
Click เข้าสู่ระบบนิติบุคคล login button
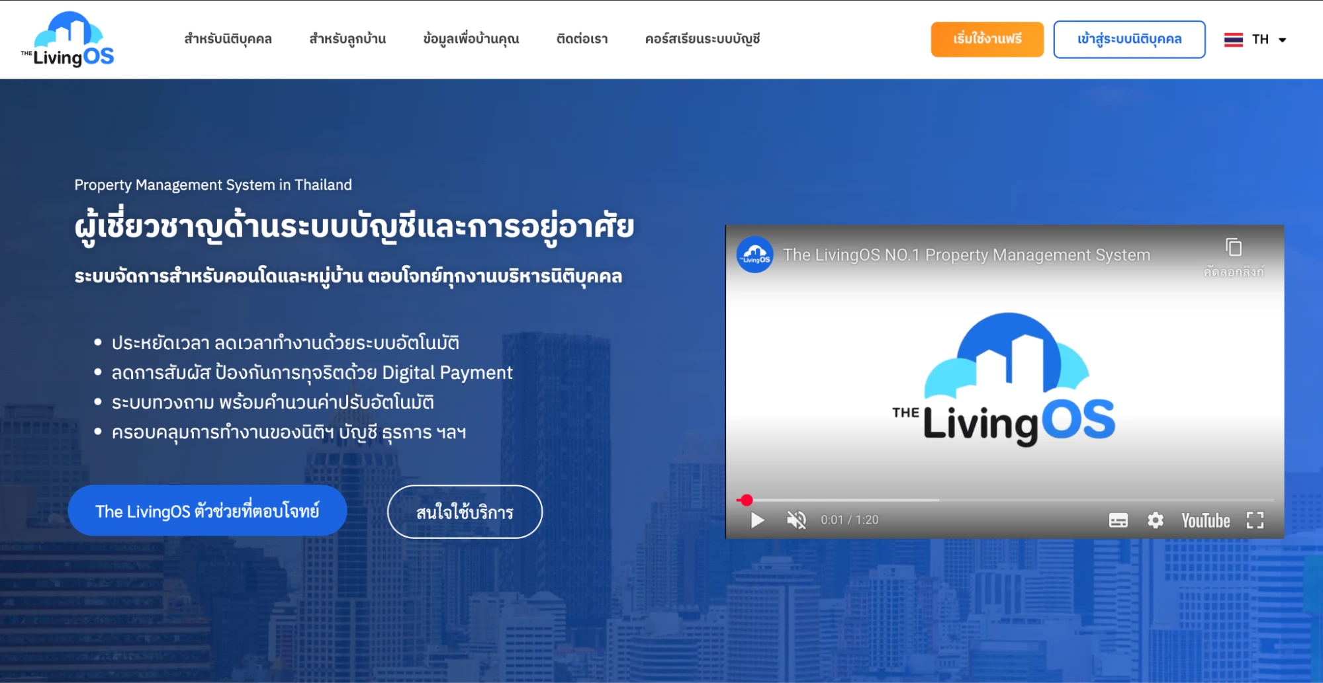(x=1129, y=39)
